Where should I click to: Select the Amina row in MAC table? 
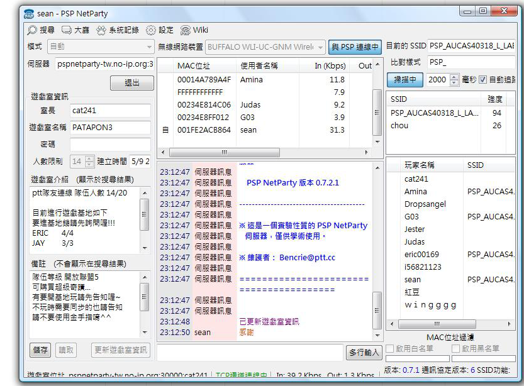tap(265, 80)
